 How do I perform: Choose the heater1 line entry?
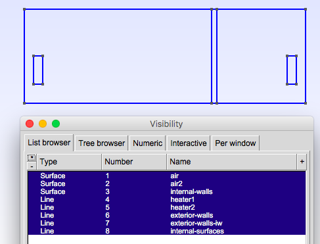tap(167, 199)
